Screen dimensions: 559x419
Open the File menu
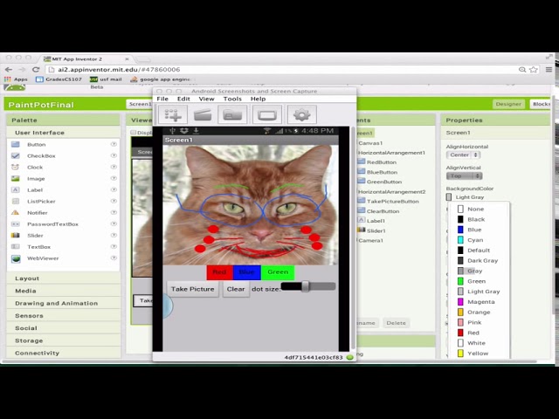tap(162, 99)
